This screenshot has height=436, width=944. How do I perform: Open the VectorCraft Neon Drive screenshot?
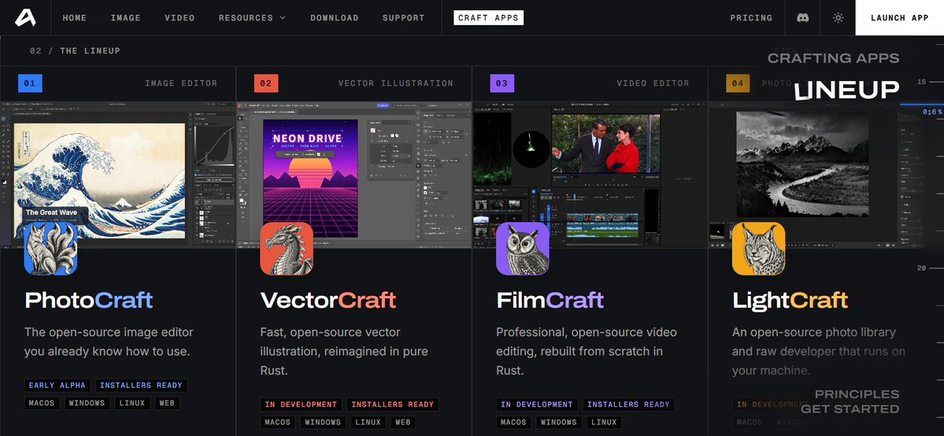pyautogui.click(x=354, y=175)
